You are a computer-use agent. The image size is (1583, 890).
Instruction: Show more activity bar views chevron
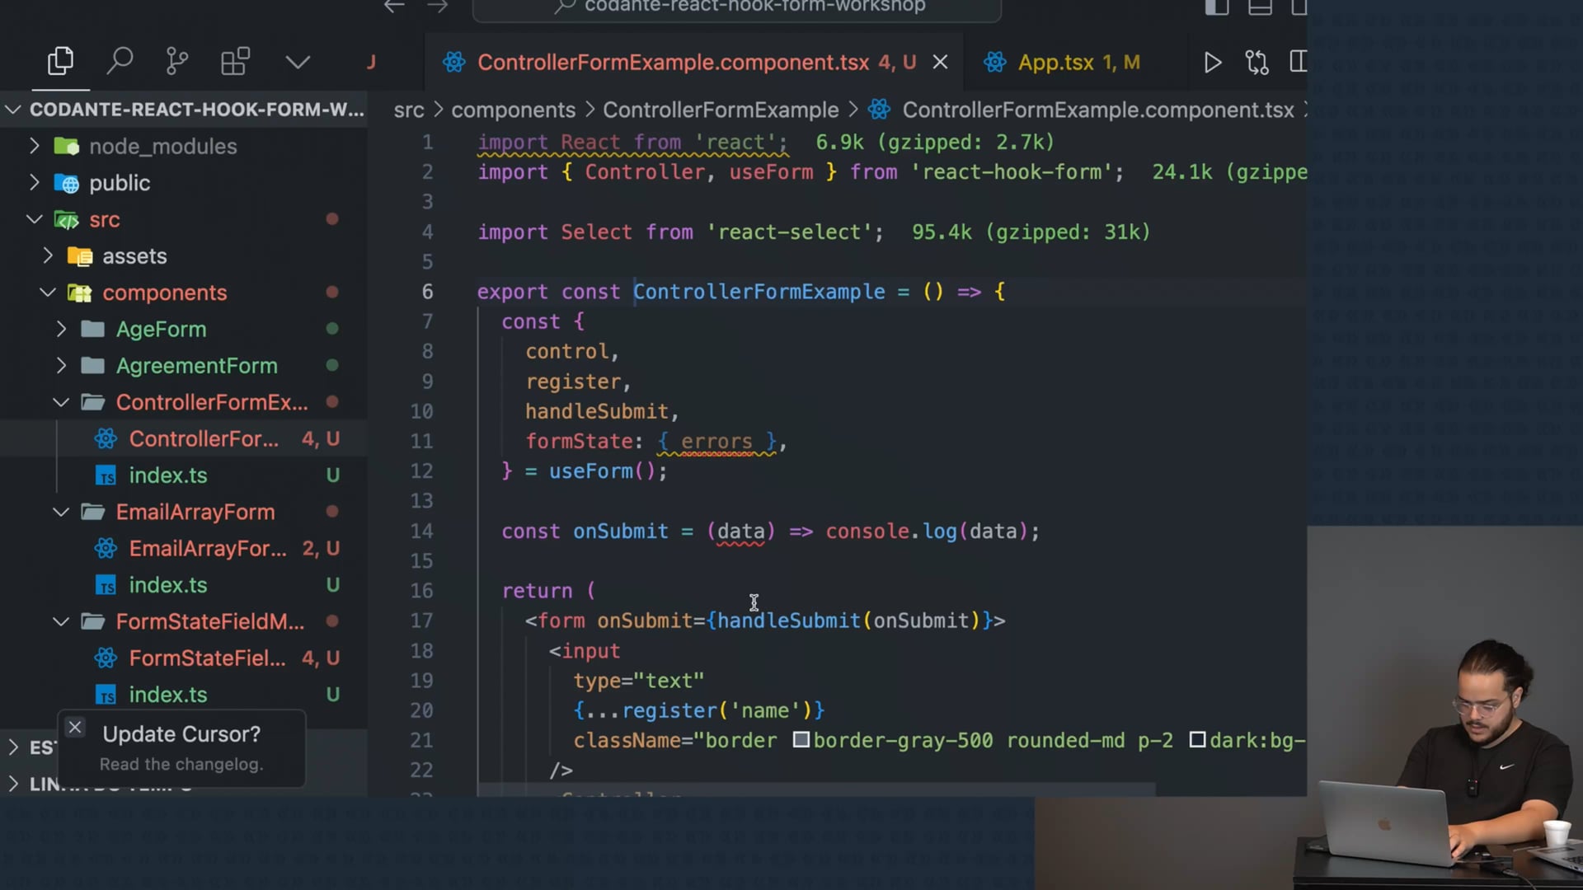click(298, 62)
